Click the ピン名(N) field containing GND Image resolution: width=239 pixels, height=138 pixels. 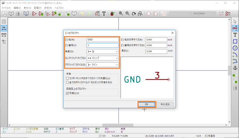click(102, 40)
